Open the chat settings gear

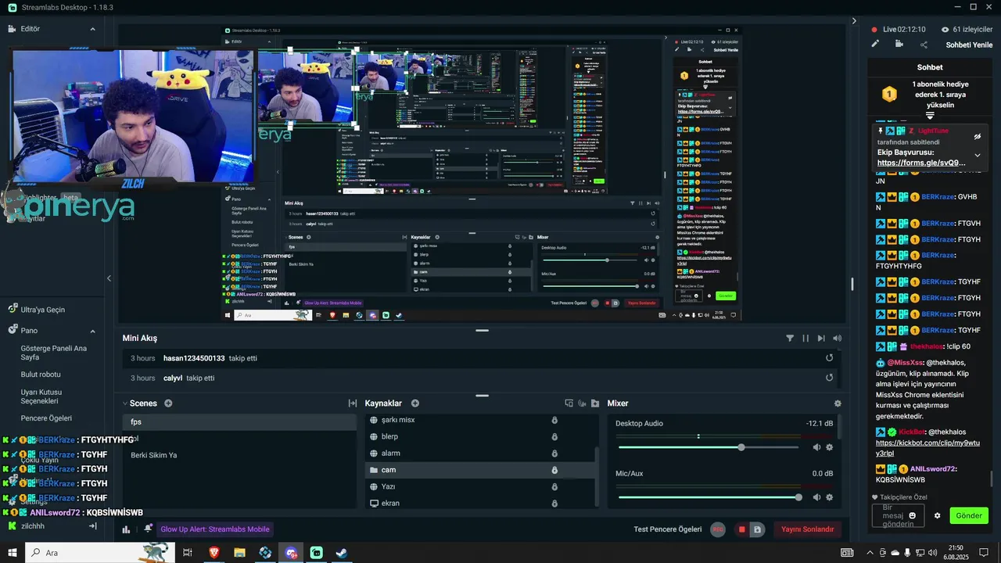coord(938,516)
